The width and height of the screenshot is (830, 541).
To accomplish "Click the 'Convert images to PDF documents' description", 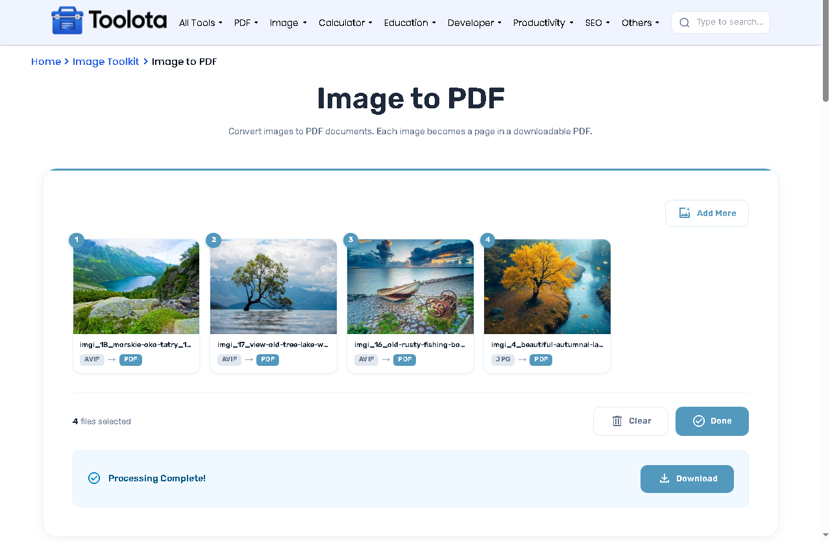I will click(410, 131).
